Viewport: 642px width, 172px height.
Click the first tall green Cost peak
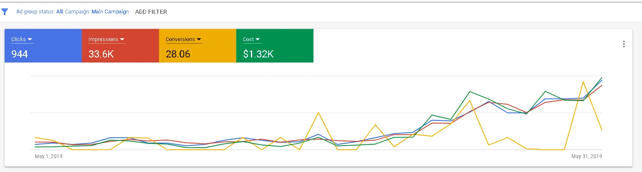pyautogui.click(x=470, y=91)
